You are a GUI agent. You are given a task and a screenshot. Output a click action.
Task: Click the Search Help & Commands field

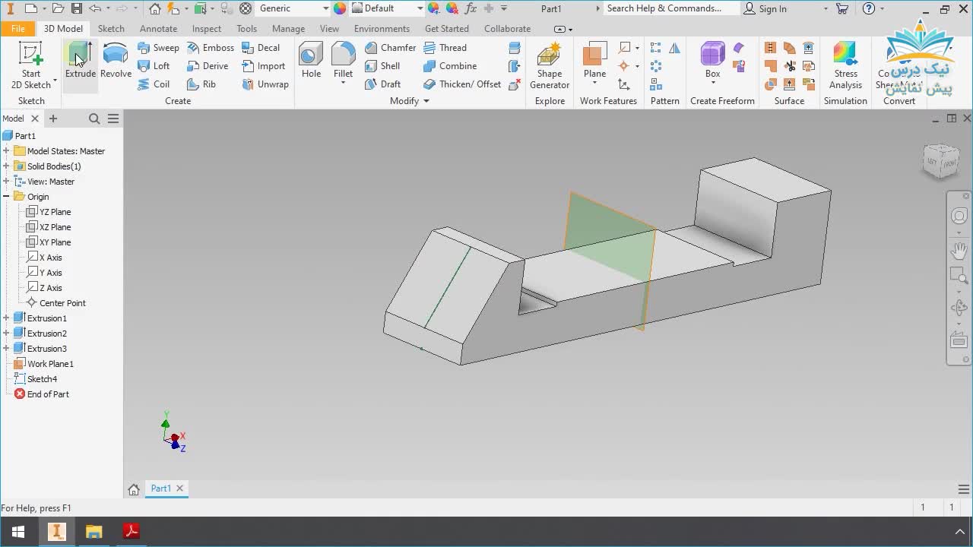click(x=669, y=9)
